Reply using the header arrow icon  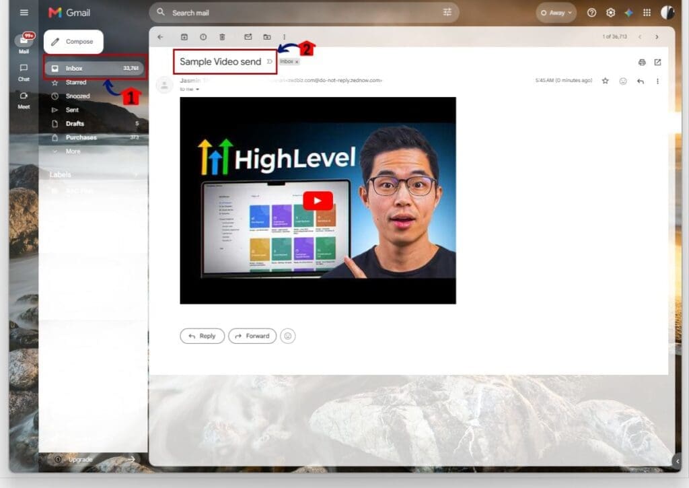click(x=641, y=81)
